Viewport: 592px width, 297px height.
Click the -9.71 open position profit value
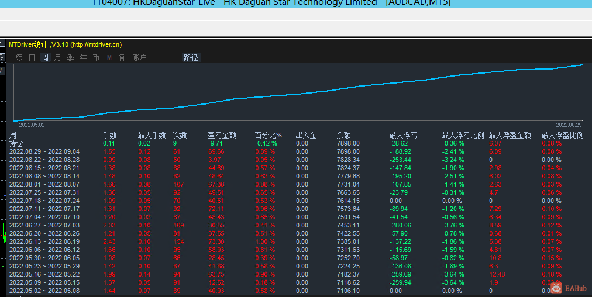[x=216, y=143]
